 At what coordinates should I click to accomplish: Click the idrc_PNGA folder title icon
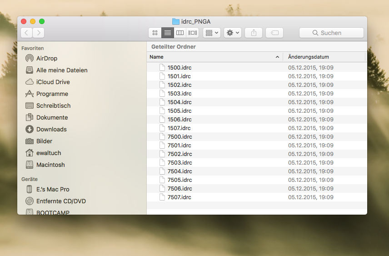(176, 22)
